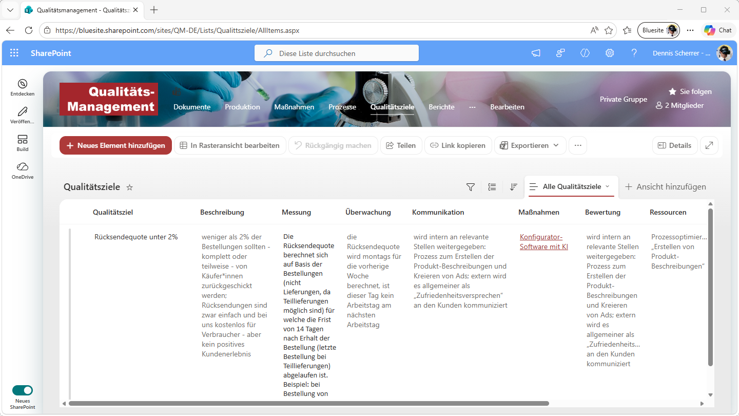Open the Alle Qualitätsziele view dropdown
The height and width of the screenshot is (416, 739).
coord(571,186)
